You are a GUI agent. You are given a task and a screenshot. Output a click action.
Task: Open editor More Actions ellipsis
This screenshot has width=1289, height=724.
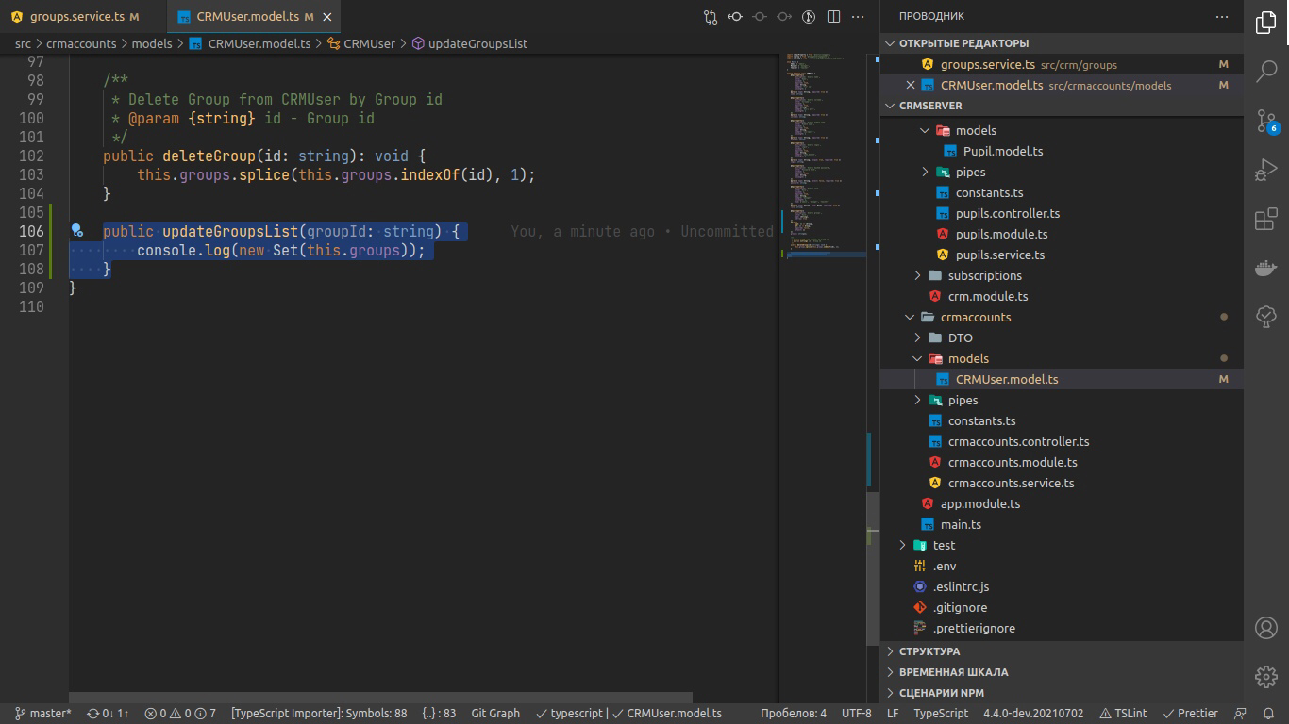[x=858, y=16]
